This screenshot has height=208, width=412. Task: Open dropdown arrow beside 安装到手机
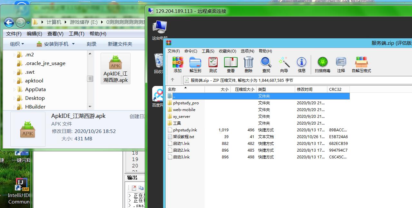click(73, 44)
